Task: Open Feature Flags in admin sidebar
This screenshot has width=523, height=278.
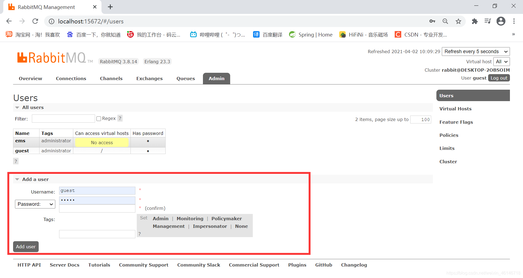Action: [x=456, y=122]
